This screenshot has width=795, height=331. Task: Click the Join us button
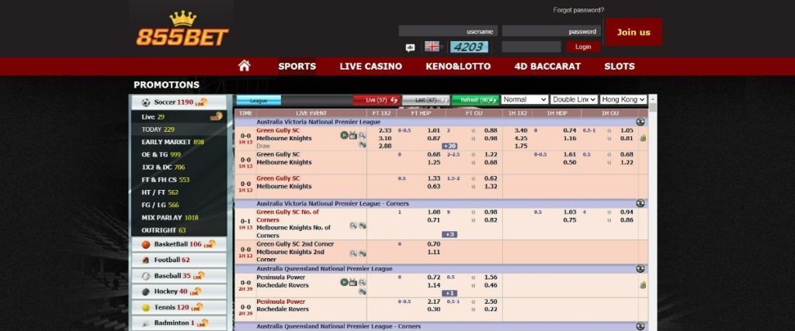[634, 32]
